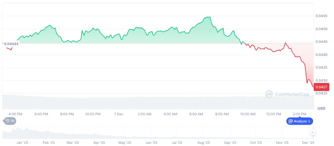Click the Aug '25 marker on the navigator
The width and height of the screenshot is (334, 146).
tap(203, 142)
